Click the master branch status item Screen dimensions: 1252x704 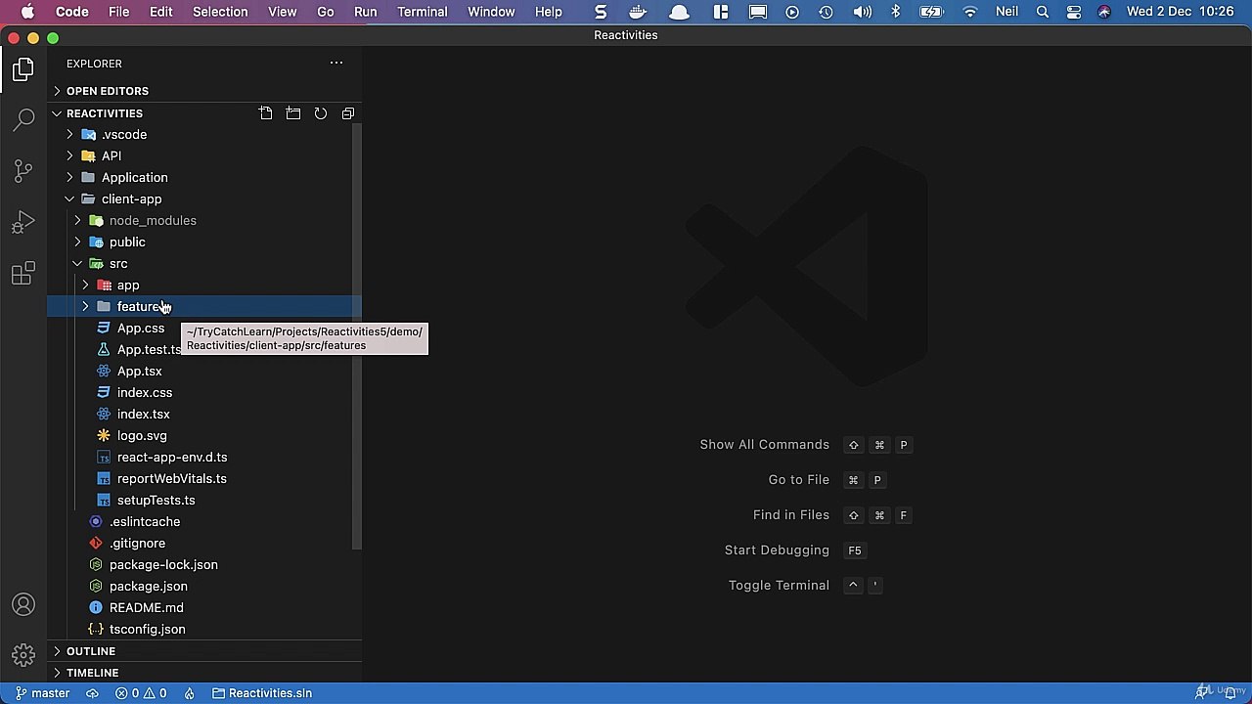[x=42, y=693]
